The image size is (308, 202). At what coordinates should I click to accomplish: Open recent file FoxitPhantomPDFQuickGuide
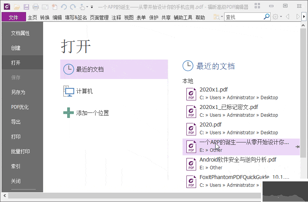241,181
